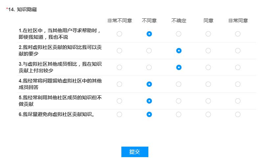The height and width of the screenshot is (167, 274).
Task: Choose 非常同意 for statement 2
Action: tap(238, 51)
